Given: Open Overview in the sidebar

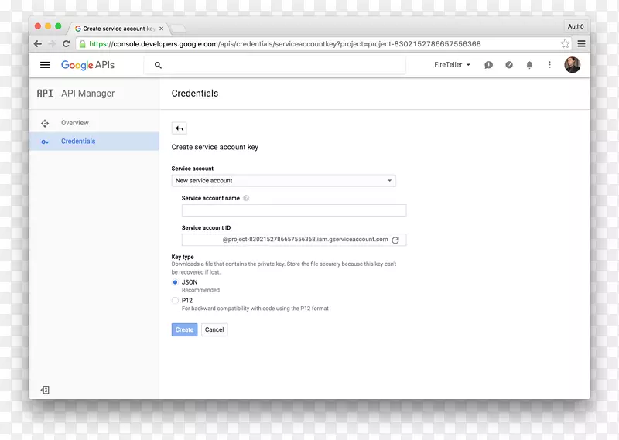Looking at the screenshot, I should [94, 123].
